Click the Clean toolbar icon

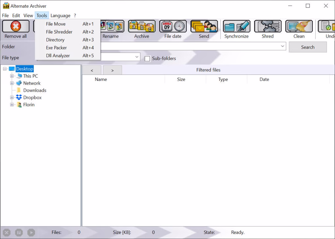[x=299, y=26]
